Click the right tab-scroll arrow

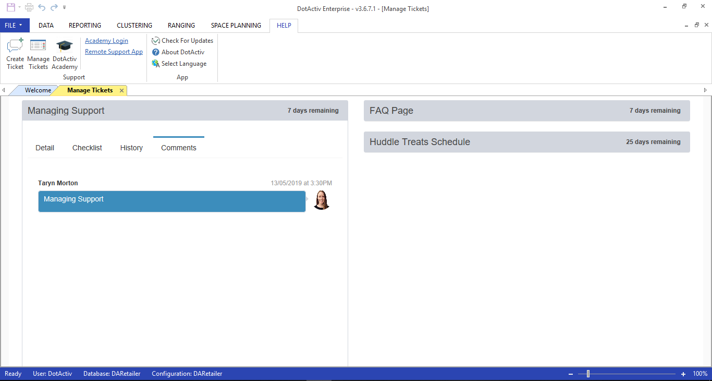point(706,90)
